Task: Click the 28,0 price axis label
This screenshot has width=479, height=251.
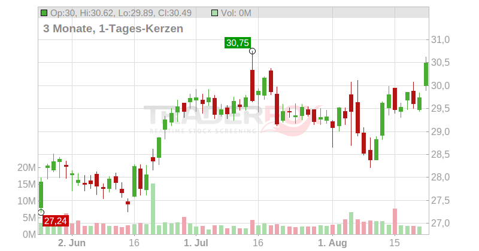Action: click(x=440, y=177)
